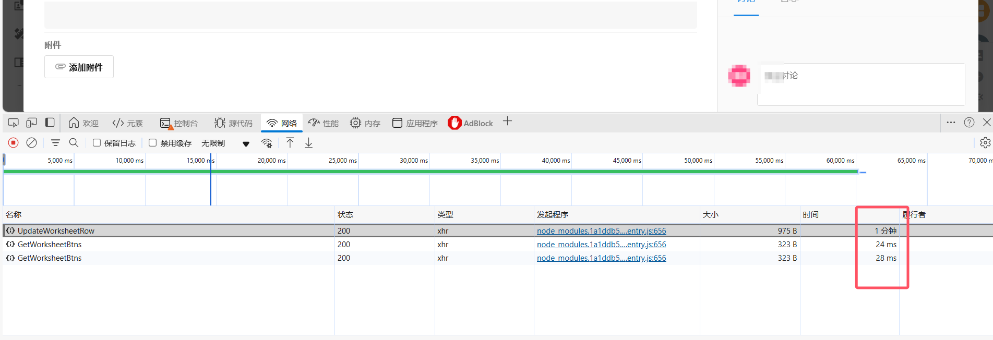Open initiator link for UpdateWorksheetRow request

pyautogui.click(x=601, y=231)
